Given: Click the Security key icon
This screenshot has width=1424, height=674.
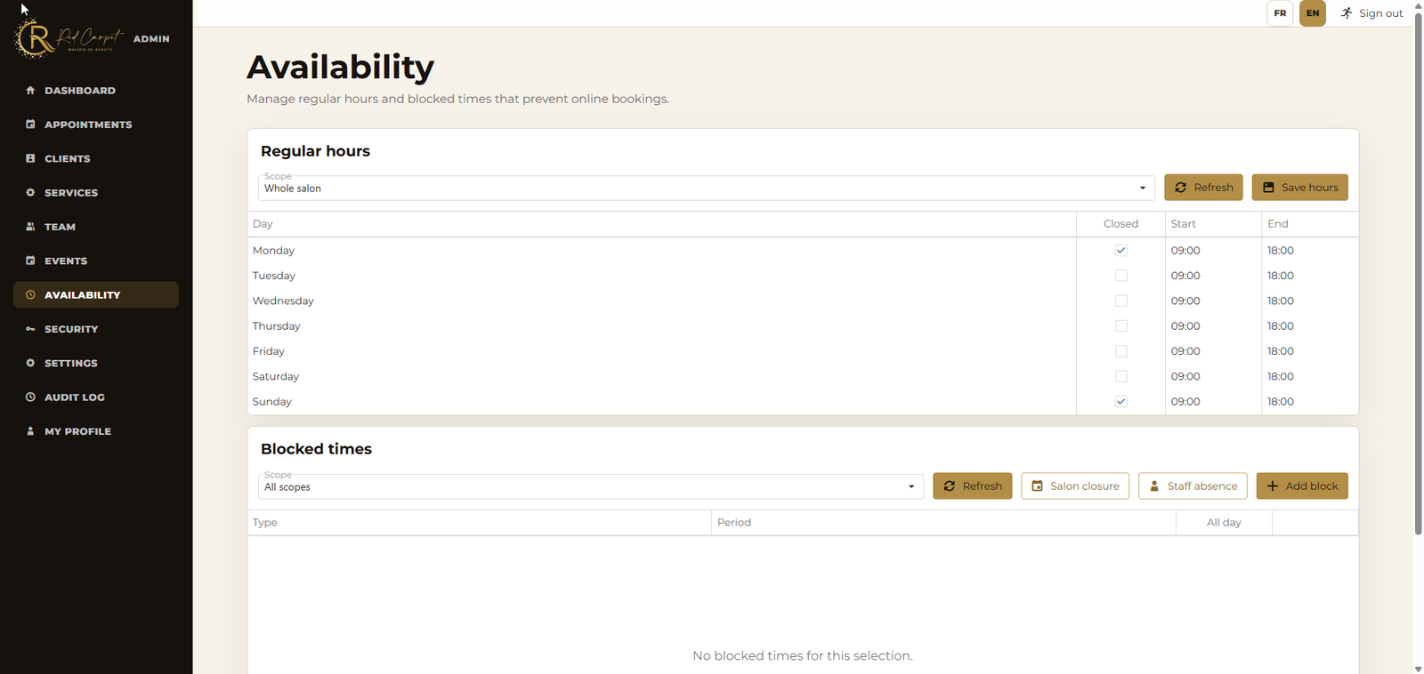Looking at the screenshot, I should coord(30,329).
